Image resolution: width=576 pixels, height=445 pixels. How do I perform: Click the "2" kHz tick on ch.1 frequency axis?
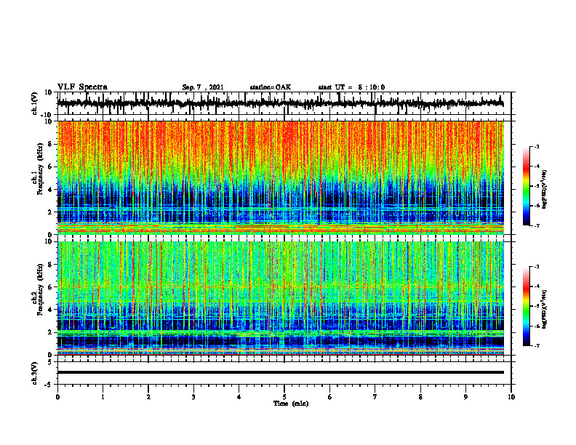[x=50, y=212]
